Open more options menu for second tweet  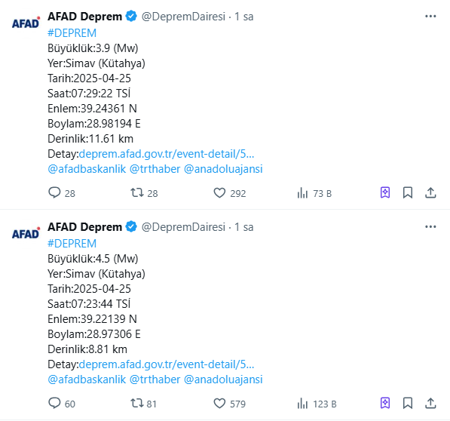[x=430, y=227]
